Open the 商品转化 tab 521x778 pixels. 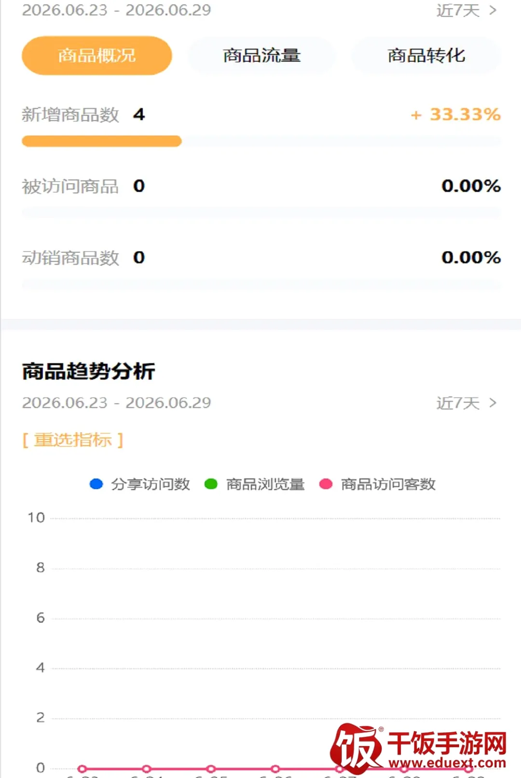pos(426,55)
